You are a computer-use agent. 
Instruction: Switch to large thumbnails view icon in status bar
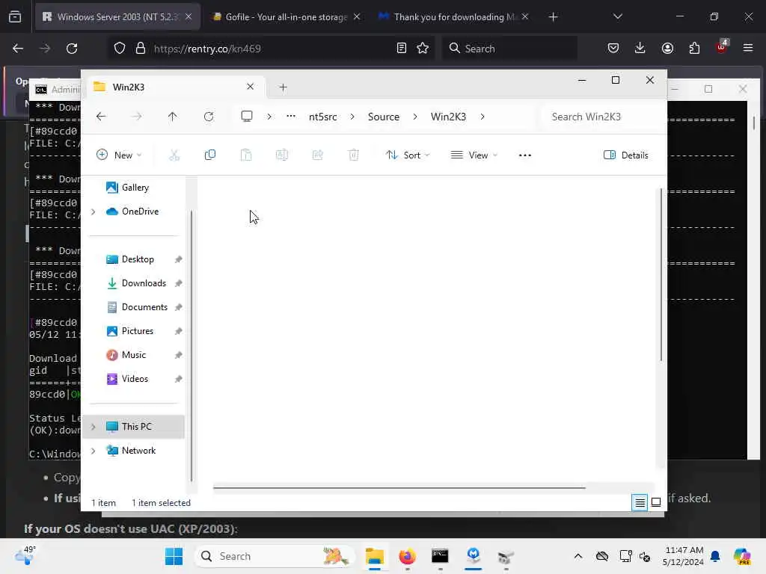pos(656,502)
